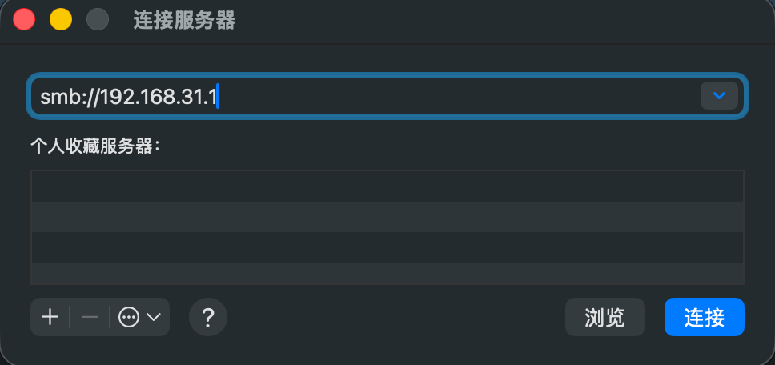Click the 连接服务器 window title
Viewport: 775px width, 365px height.
(184, 21)
